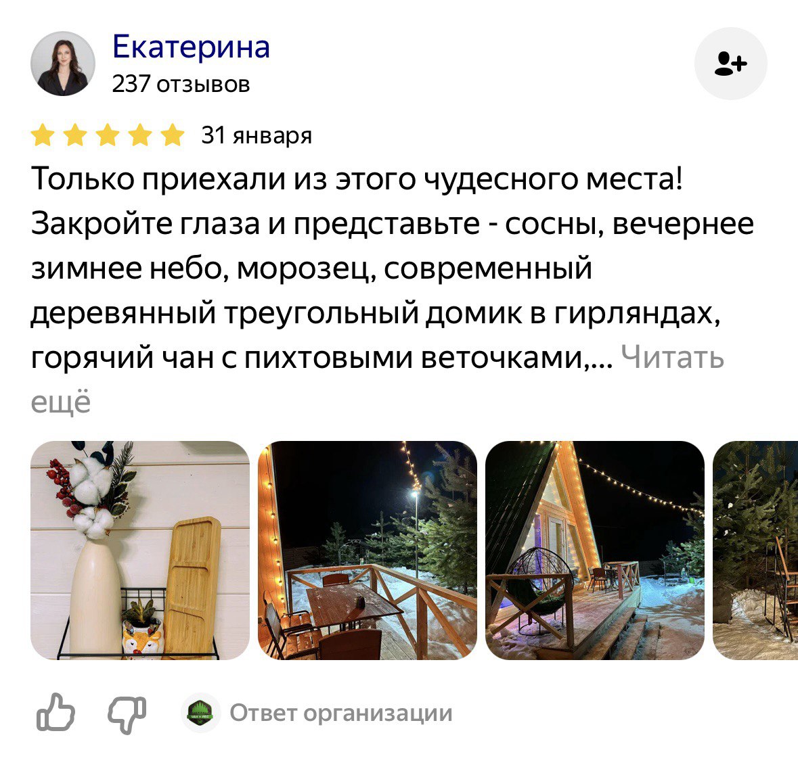
Task: Open photo of triangular A-frame house
Action: tap(595, 551)
